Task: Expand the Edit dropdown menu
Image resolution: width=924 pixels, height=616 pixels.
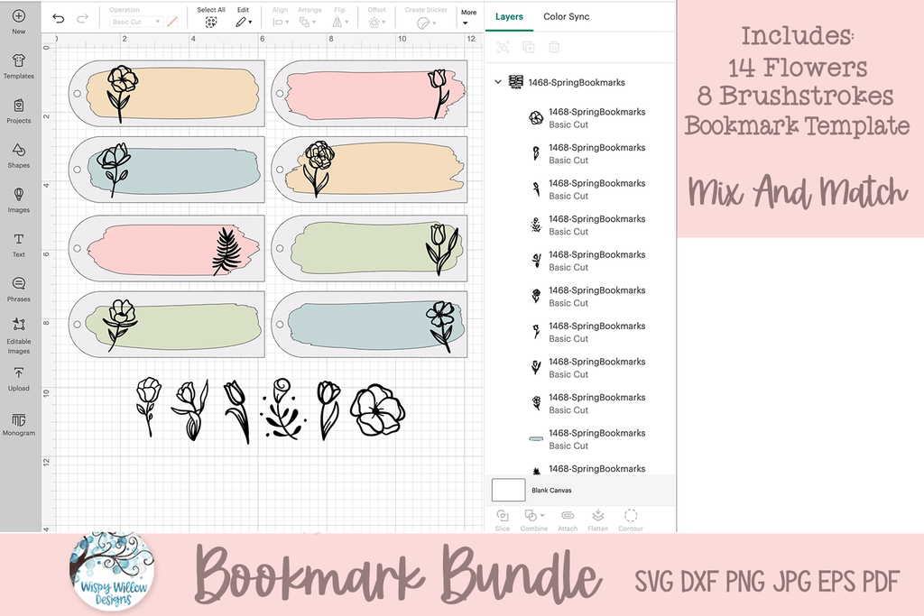Action: (244, 21)
